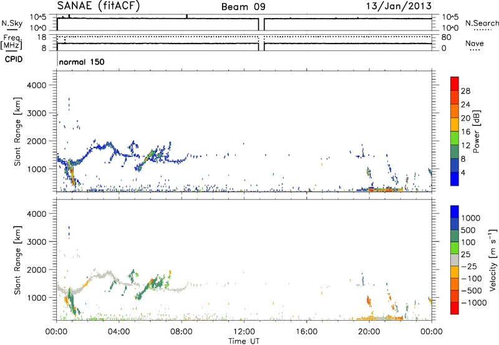Click the 'Nave' legend label
Screen dimensions: 499x345
pyautogui.click(x=475, y=43)
